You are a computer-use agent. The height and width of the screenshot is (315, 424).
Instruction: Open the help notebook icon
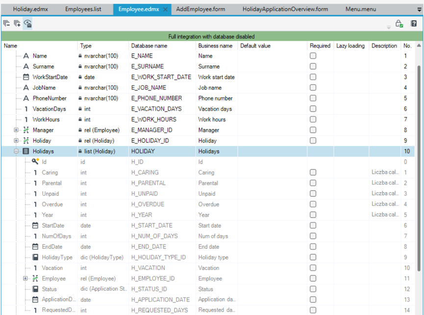[414, 24]
